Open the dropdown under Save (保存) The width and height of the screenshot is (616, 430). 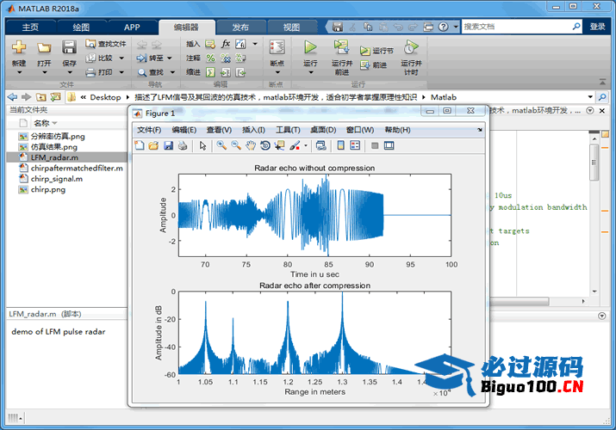(69, 72)
